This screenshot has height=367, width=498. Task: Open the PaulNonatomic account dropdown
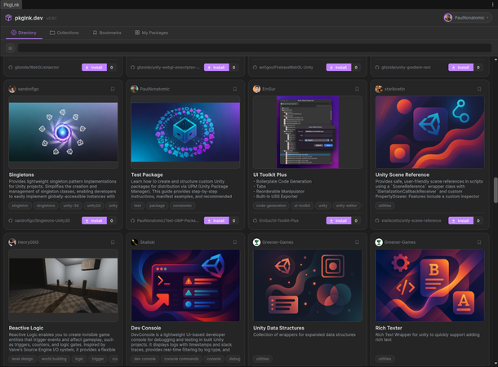coord(466,18)
